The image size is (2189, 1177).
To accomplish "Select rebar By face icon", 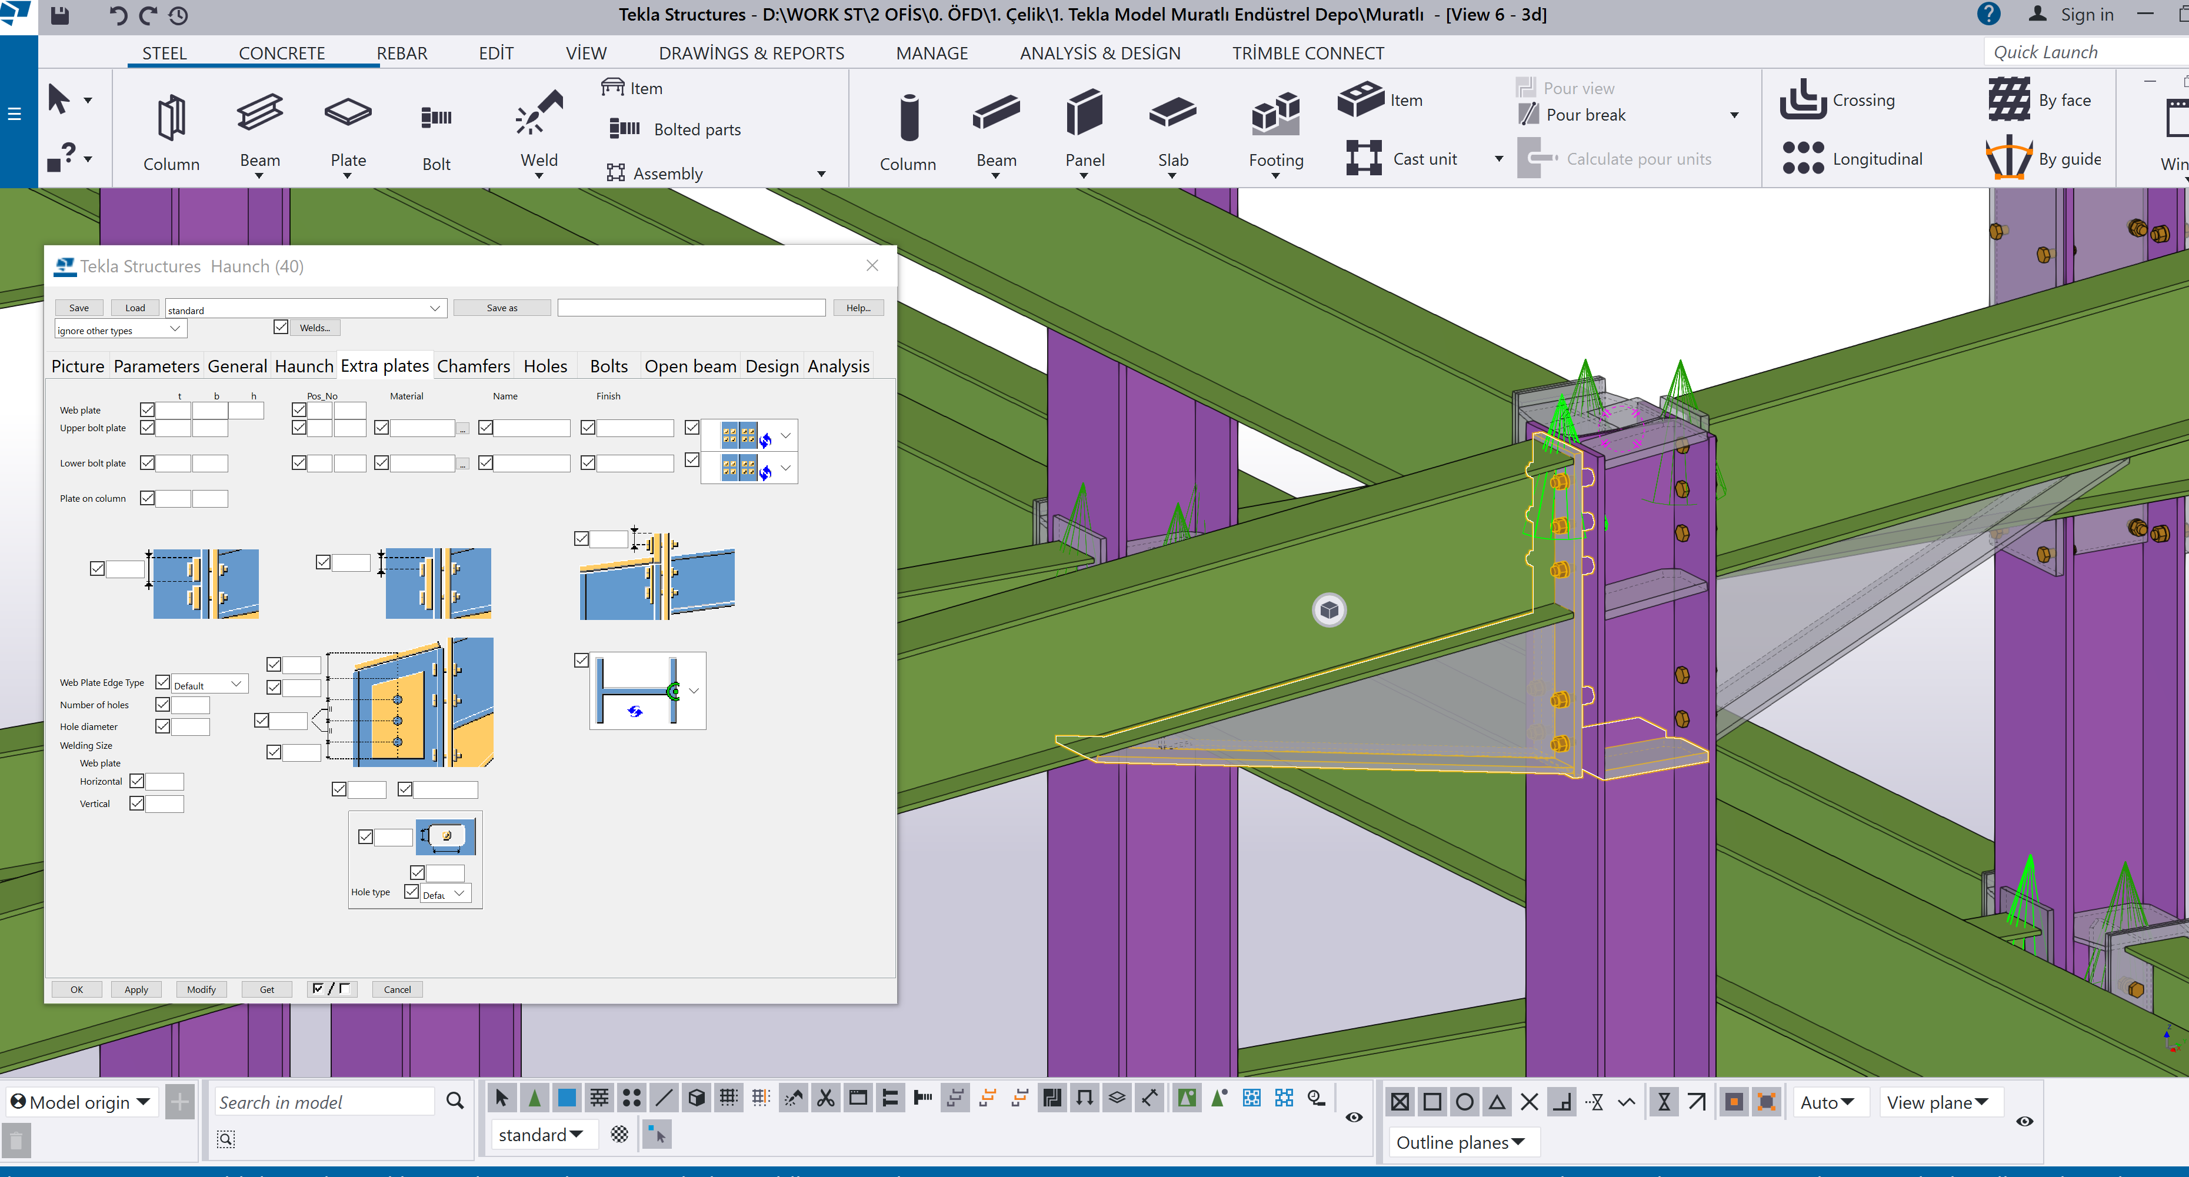I will tap(2009, 100).
